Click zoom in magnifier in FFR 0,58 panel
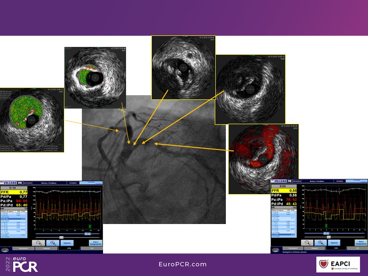The width and height of the screenshot is (368, 276). tap(321, 242)
